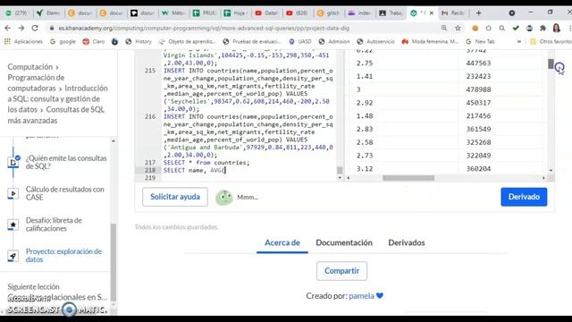Image resolution: width=572 pixels, height=322 pixels.
Task: Open Desafío: libreta de calificaciones
Action: [x=54, y=225]
